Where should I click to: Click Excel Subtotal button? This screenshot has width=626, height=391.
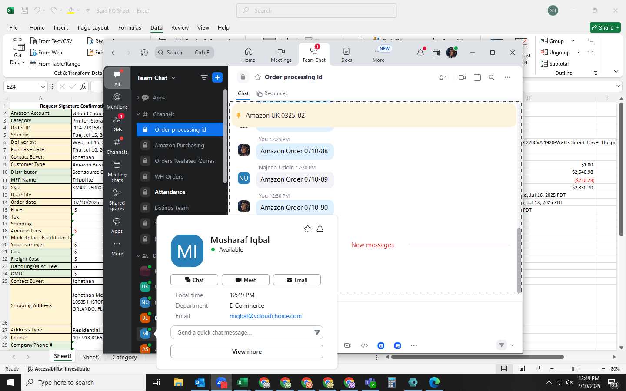click(x=555, y=63)
